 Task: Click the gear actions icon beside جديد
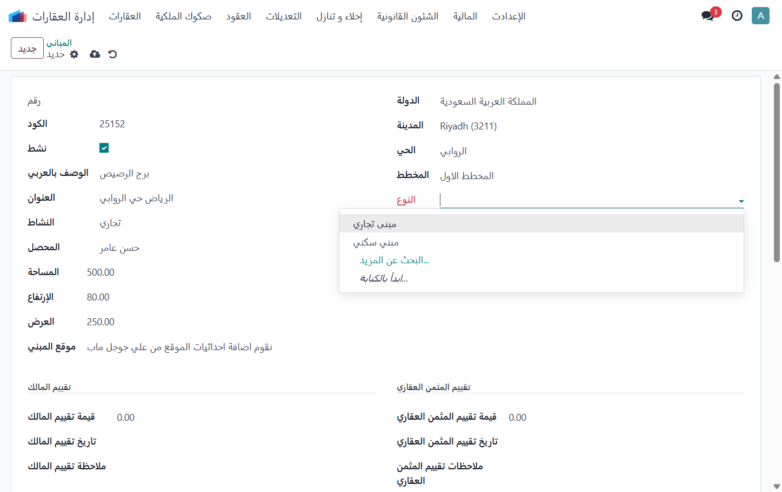75,54
